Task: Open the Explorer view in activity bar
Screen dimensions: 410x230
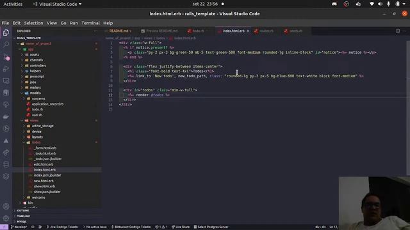Action: click(x=6, y=33)
